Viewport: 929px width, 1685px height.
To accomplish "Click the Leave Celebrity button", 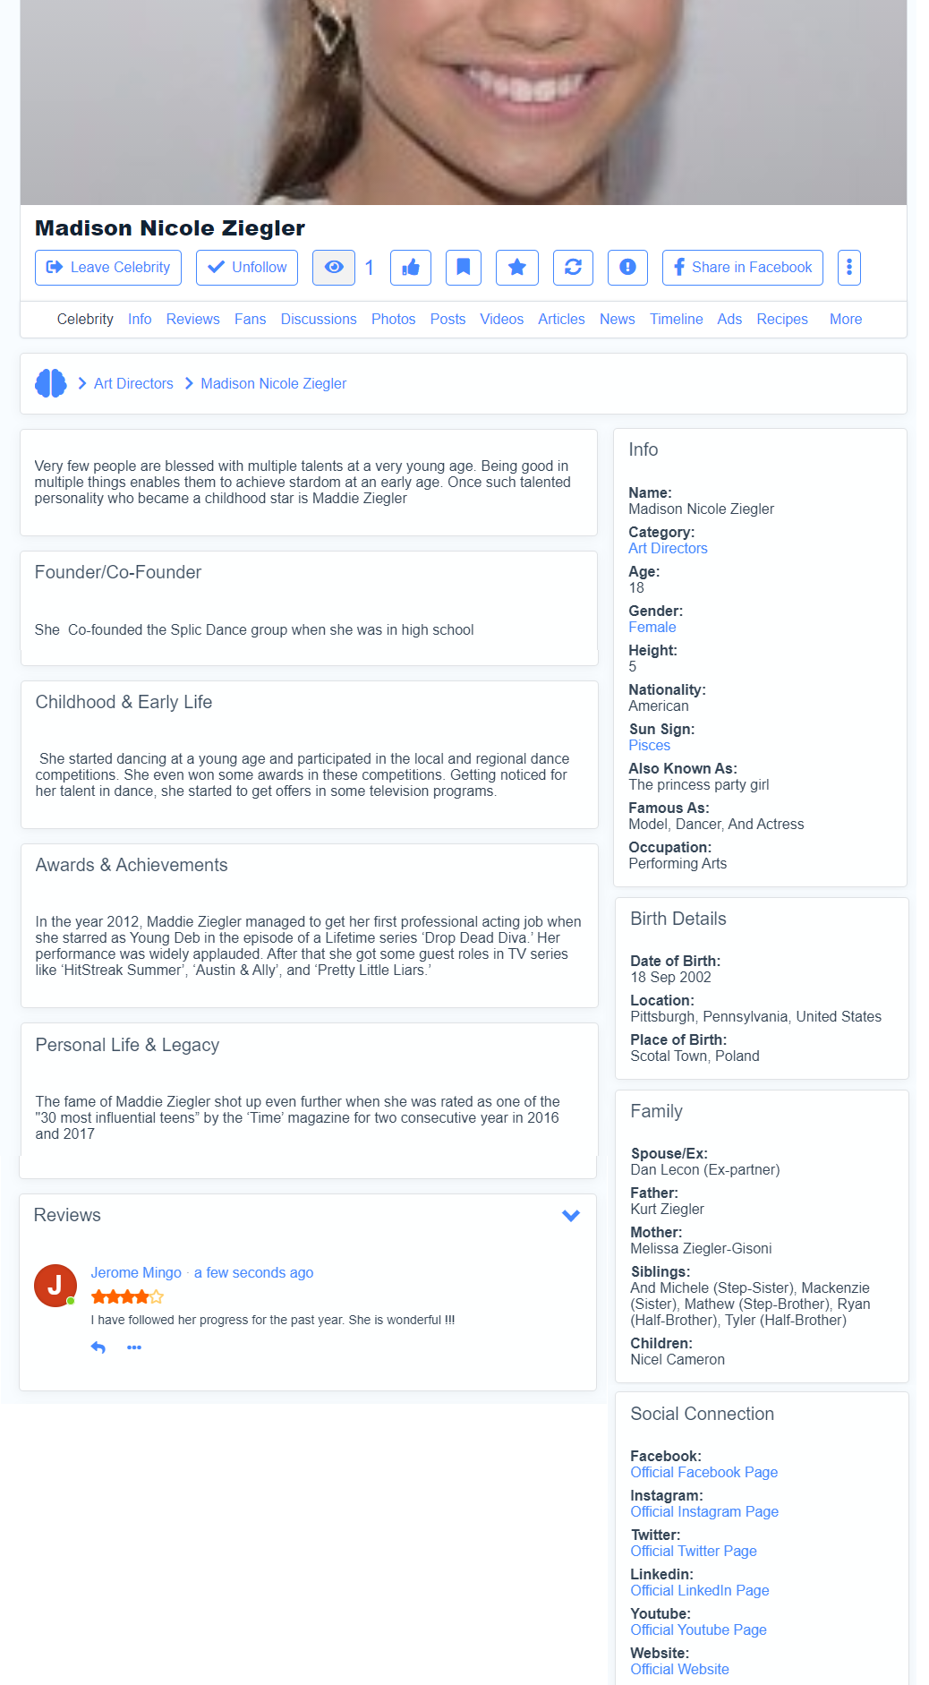I will coord(108,268).
